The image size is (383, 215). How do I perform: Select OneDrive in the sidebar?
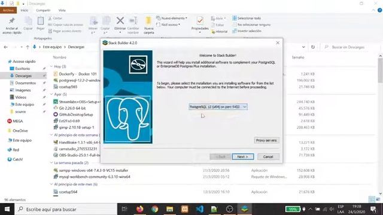(17, 131)
